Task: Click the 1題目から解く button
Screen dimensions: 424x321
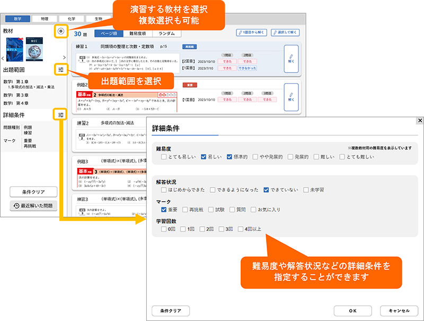Action: (x=252, y=32)
